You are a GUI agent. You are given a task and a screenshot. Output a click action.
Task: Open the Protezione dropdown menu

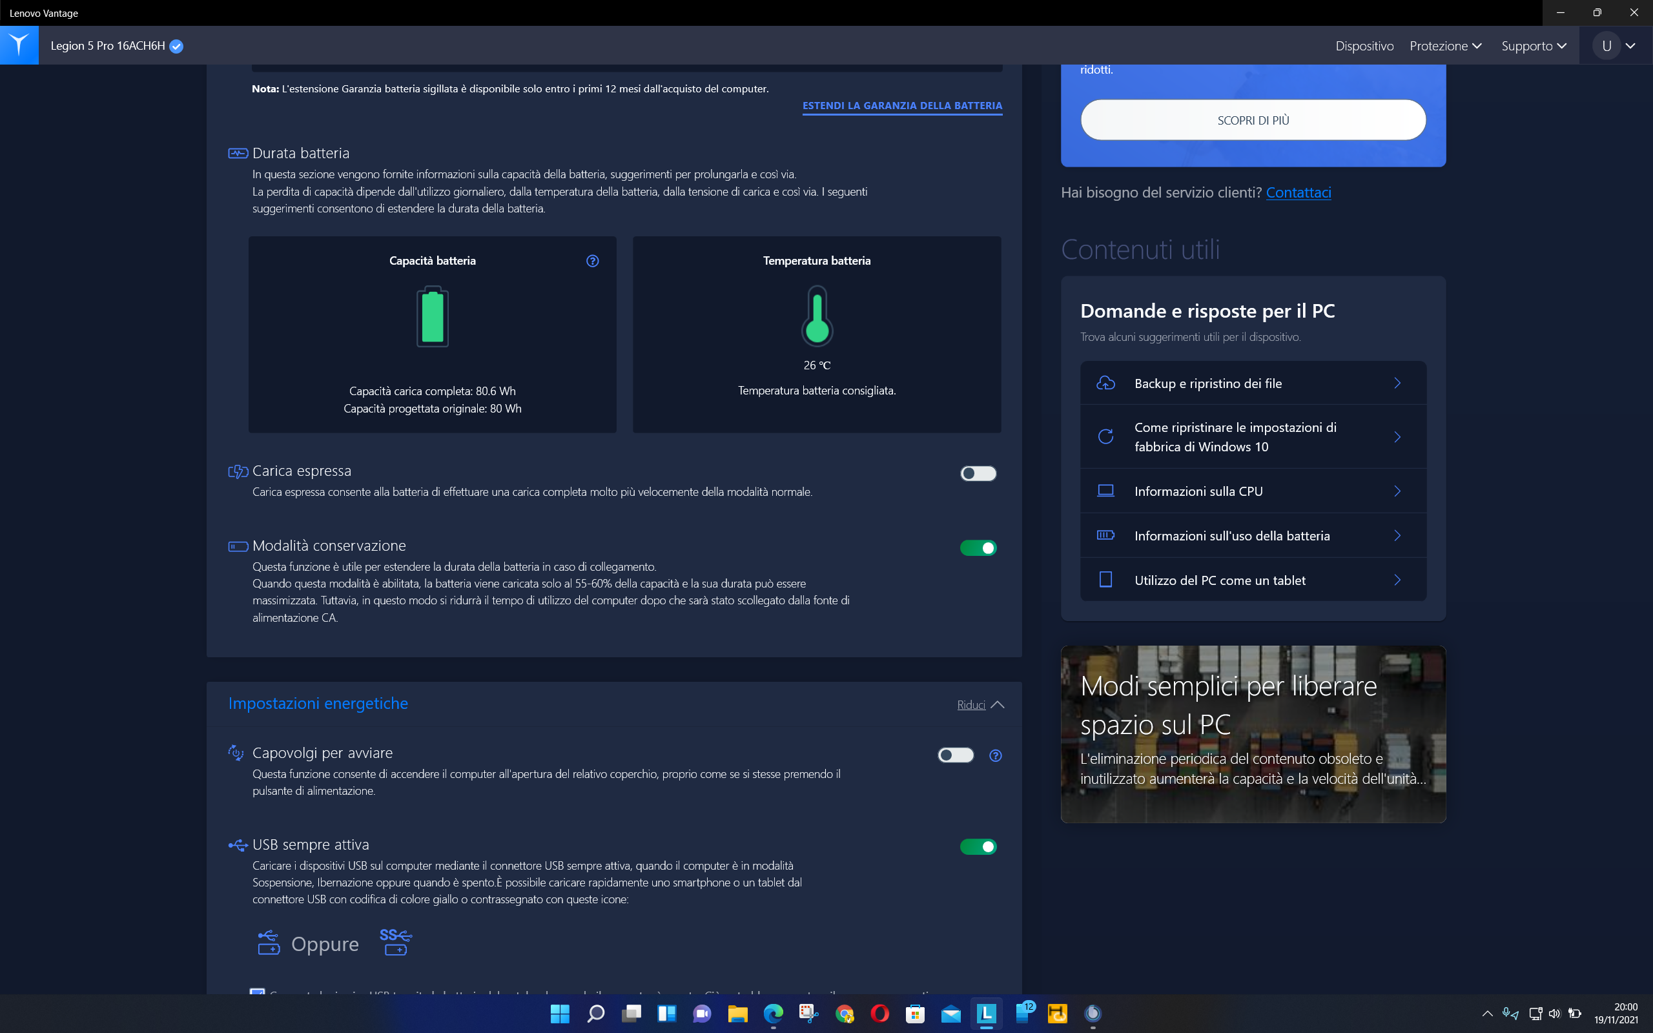coord(1445,46)
